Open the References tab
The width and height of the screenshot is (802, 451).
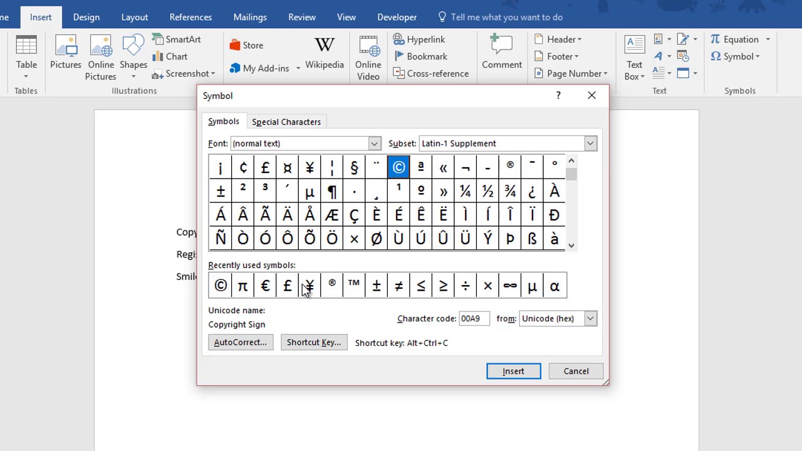[190, 17]
